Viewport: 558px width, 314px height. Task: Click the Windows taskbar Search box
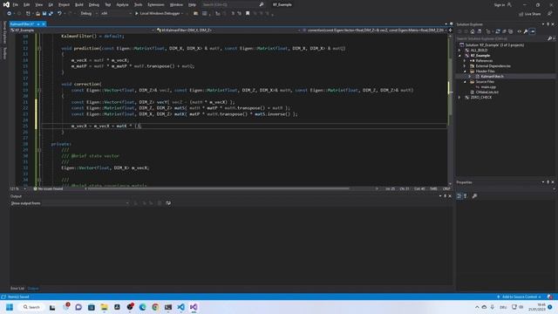(x=31, y=307)
